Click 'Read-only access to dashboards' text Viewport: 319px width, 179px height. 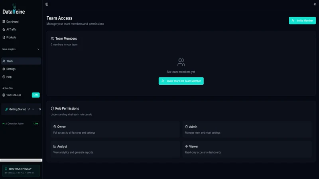coord(203,152)
